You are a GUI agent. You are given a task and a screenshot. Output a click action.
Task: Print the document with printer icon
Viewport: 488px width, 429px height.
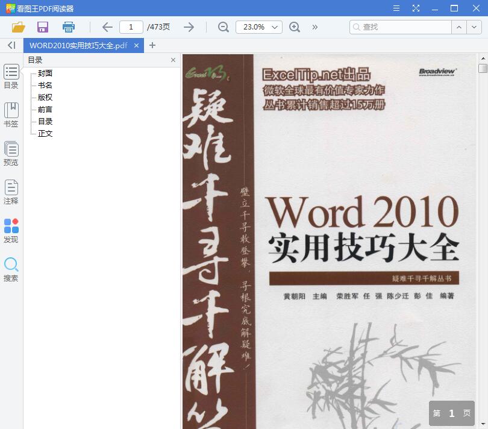click(69, 27)
